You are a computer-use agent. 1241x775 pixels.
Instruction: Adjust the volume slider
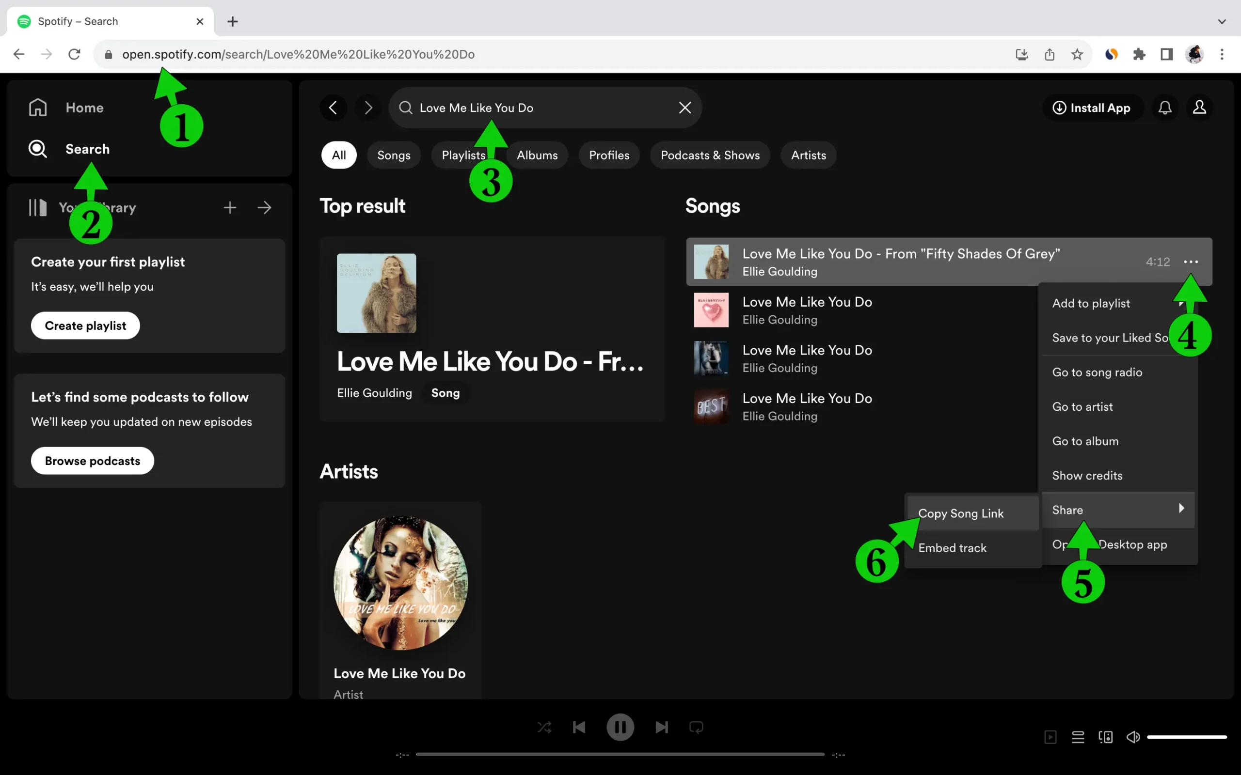(1187, 737)
